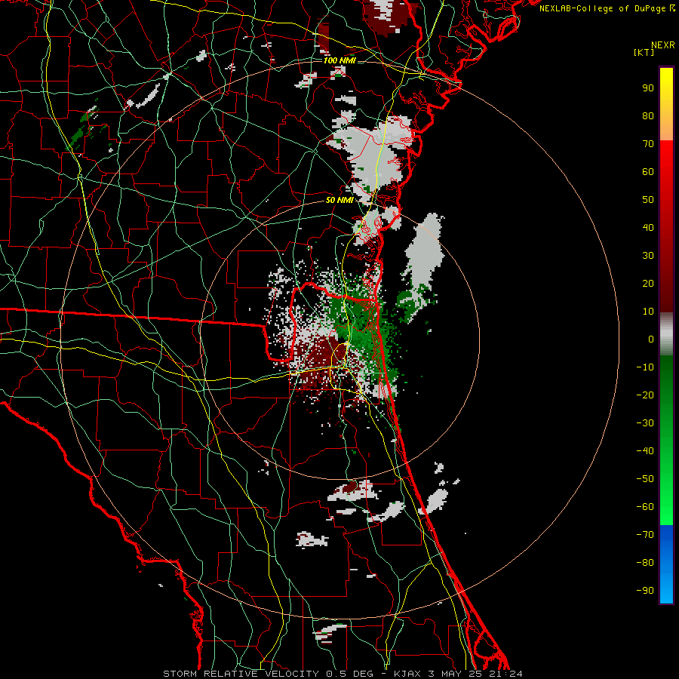Click the 60 value on velocity scale
This screenshot has height=679, width=679.
point(648,172)
